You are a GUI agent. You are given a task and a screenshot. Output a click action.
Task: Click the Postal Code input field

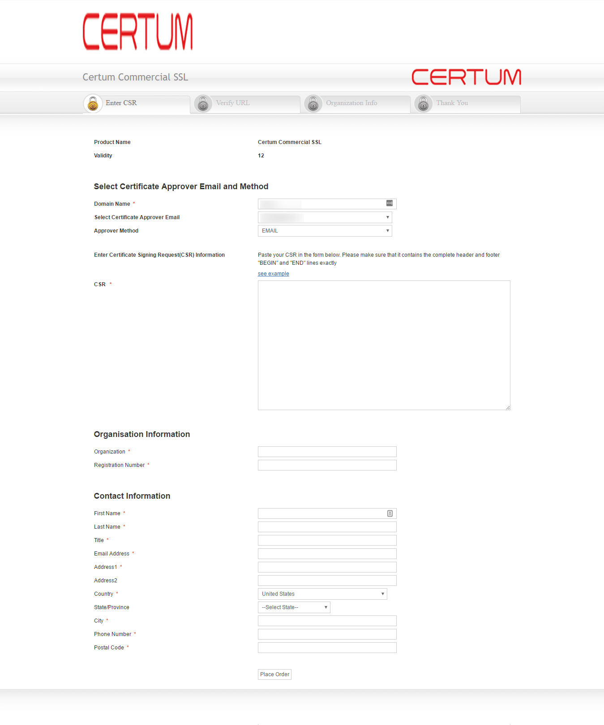click(x=327, y=648)
